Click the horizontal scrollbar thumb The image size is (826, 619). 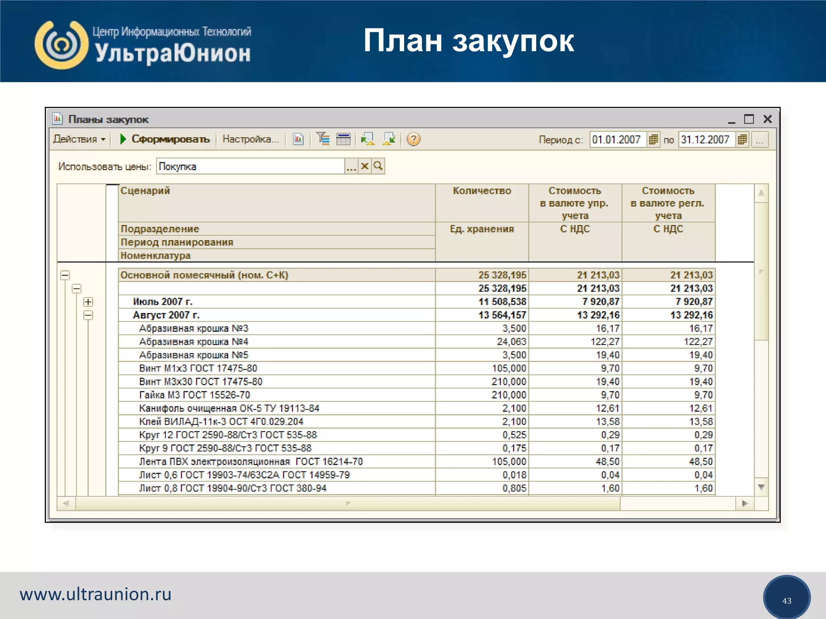point(348,503)
